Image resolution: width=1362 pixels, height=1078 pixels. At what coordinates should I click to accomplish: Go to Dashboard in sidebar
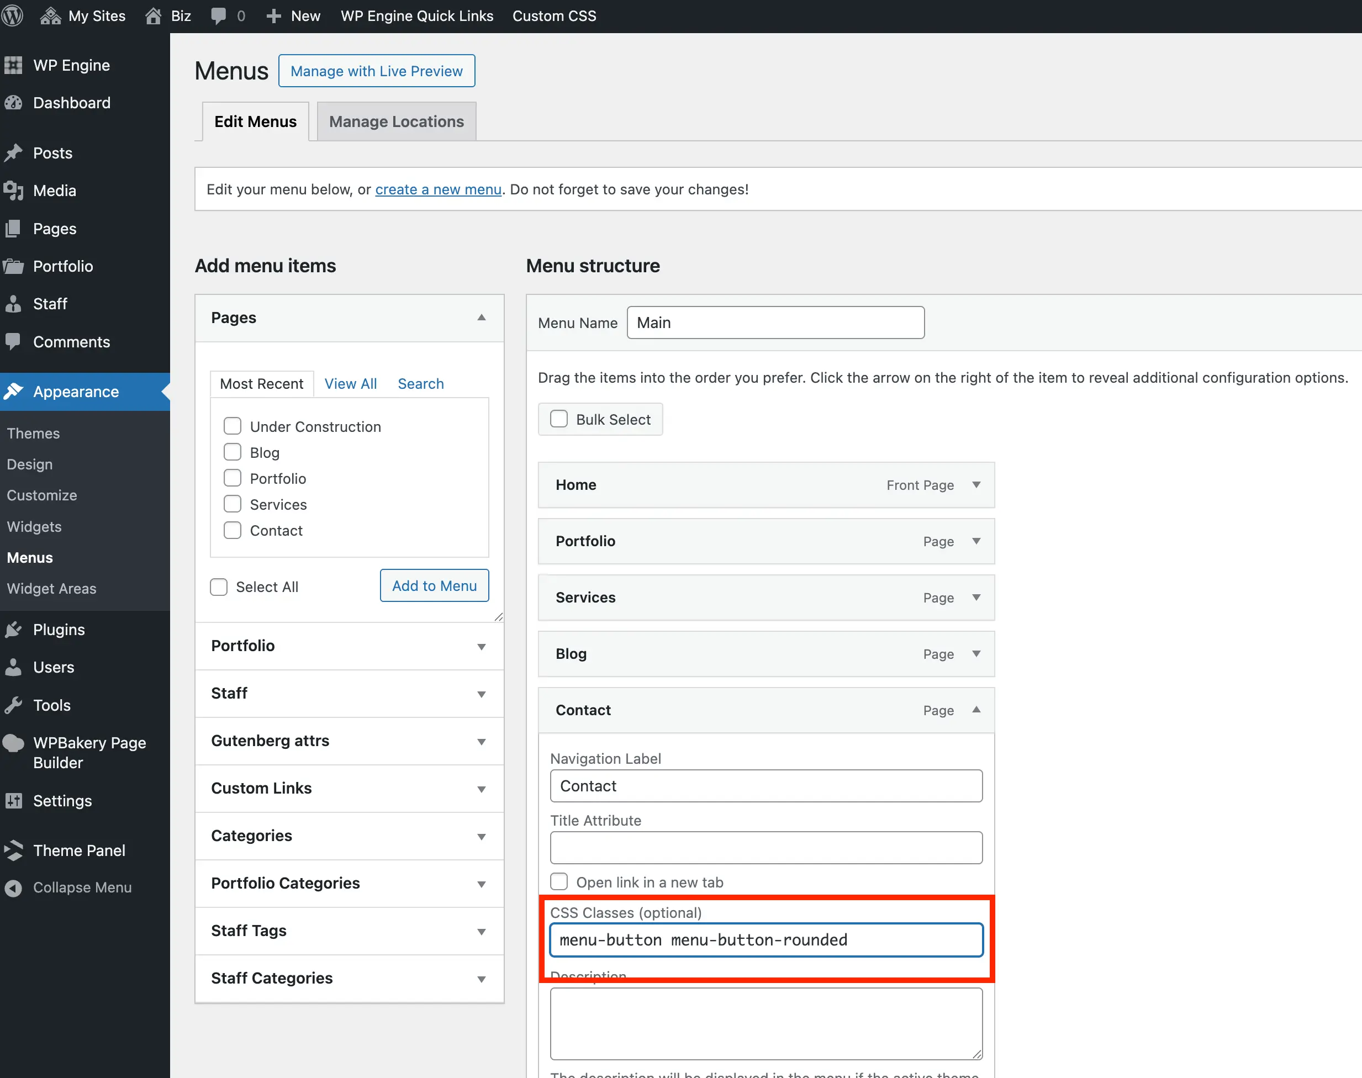point(71,102)
